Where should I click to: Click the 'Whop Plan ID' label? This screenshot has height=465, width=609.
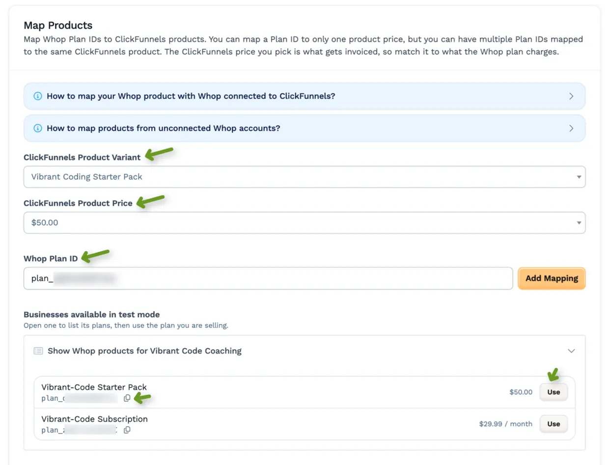(51, 259)
